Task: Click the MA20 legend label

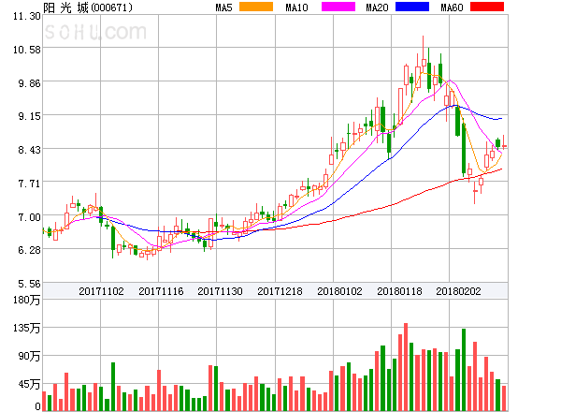Action: (x=377, y=7)
